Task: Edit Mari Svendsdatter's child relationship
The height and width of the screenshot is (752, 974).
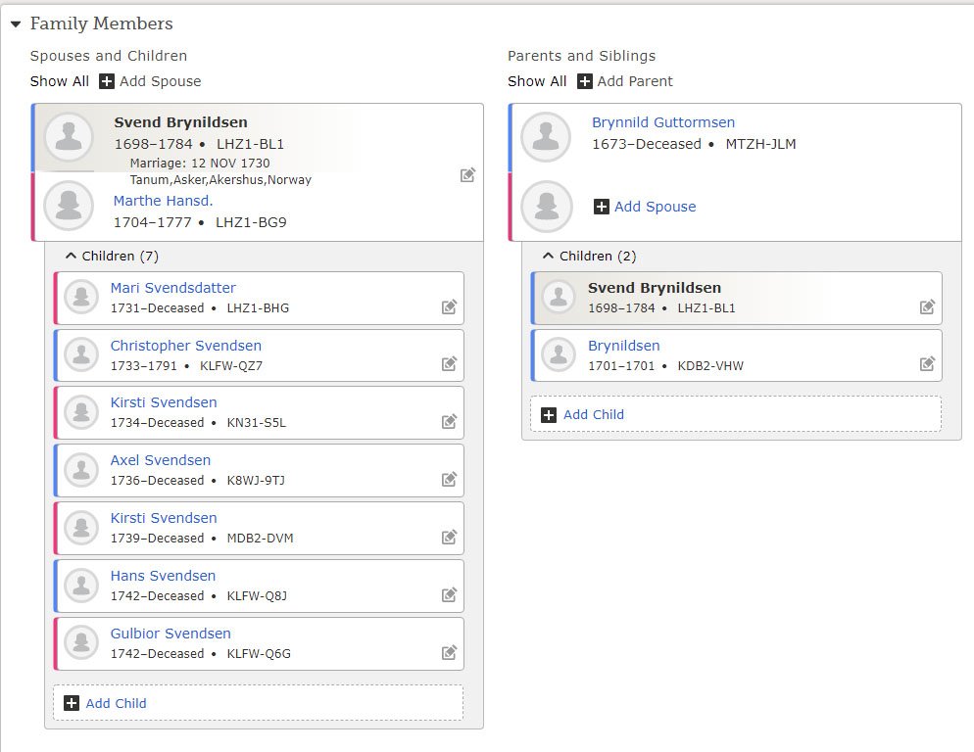Action: point(449,306)
